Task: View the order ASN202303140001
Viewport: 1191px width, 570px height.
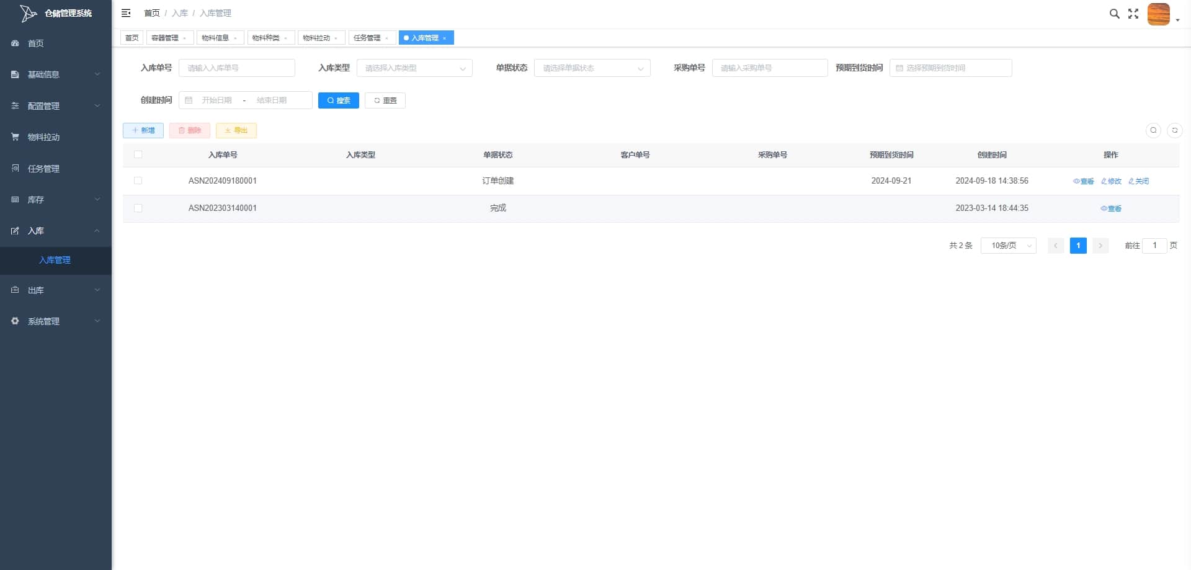Action: point(1111,208)
